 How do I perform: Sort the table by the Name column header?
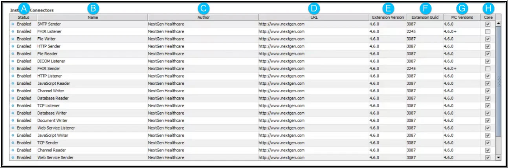pos(93,17)
